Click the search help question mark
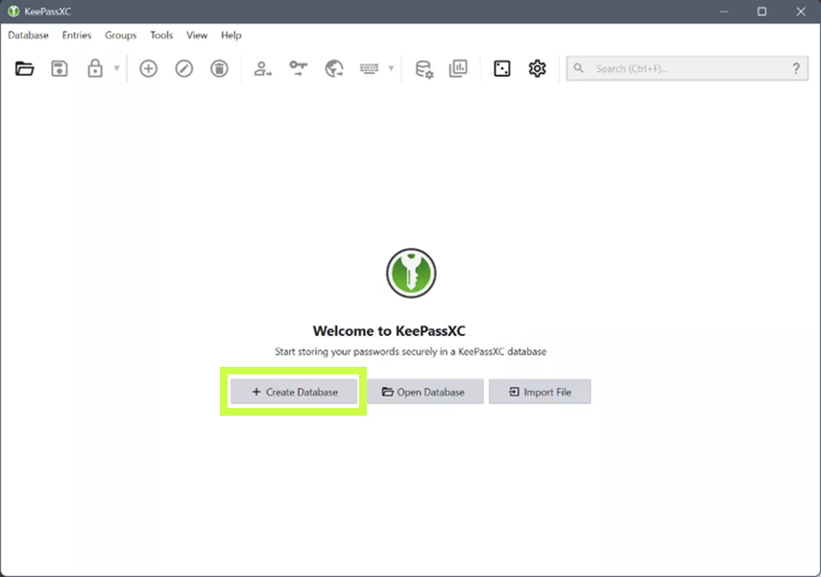The image size is (821, 577). (796, 68)
